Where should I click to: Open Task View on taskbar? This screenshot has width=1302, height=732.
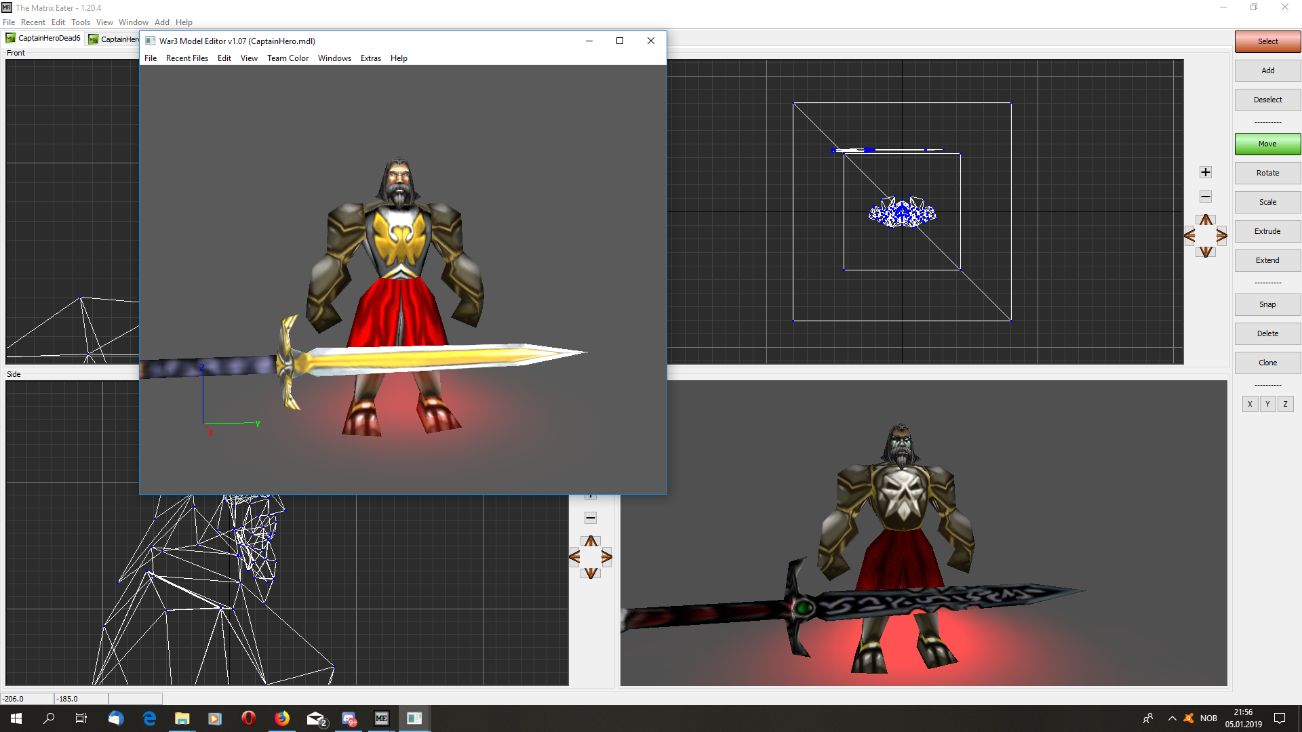[81, 718]
